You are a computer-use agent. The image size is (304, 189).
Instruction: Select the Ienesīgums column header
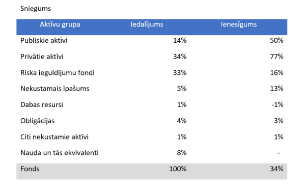pos(239,24)
